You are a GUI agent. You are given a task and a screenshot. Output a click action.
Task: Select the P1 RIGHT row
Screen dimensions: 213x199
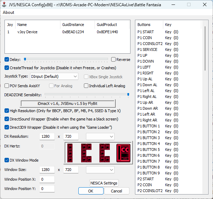tap(168, 73)
